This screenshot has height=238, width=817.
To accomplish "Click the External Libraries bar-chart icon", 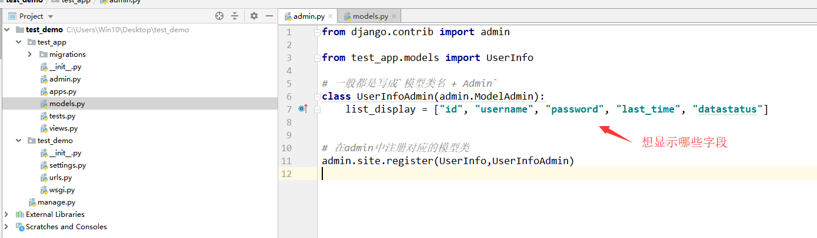I will pyautogui.click(x=19, y=215).
